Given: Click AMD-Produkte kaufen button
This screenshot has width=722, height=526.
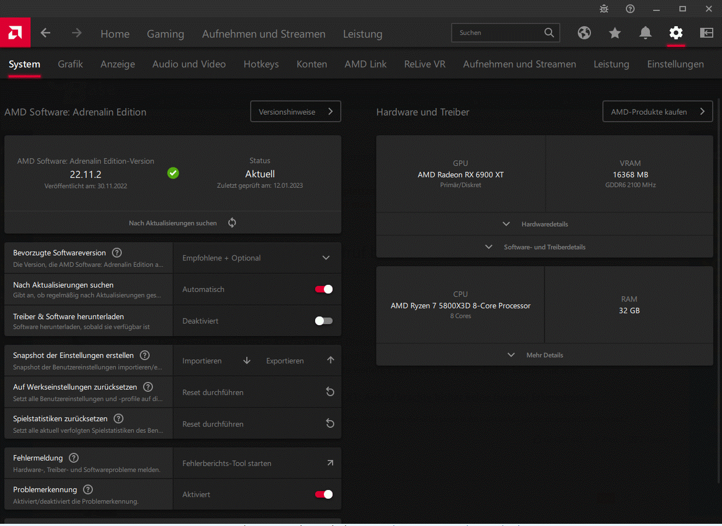Looking at the screenshot, I should pos(658,111).
